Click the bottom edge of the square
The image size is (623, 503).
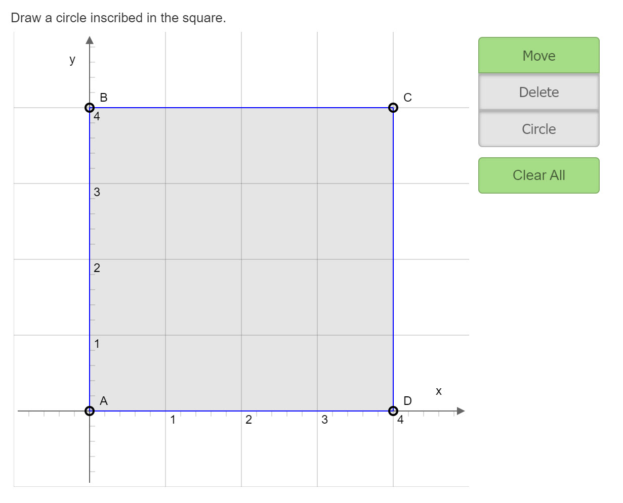pos(241,410)
